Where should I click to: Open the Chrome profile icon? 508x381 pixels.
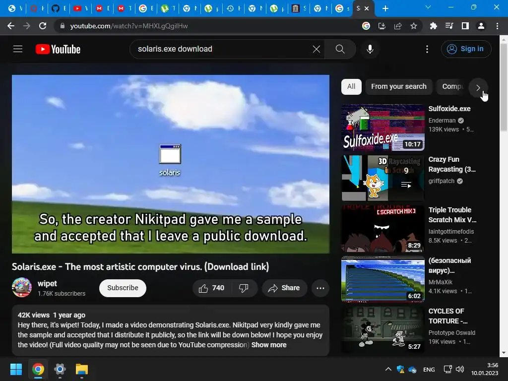pos(481,26)
